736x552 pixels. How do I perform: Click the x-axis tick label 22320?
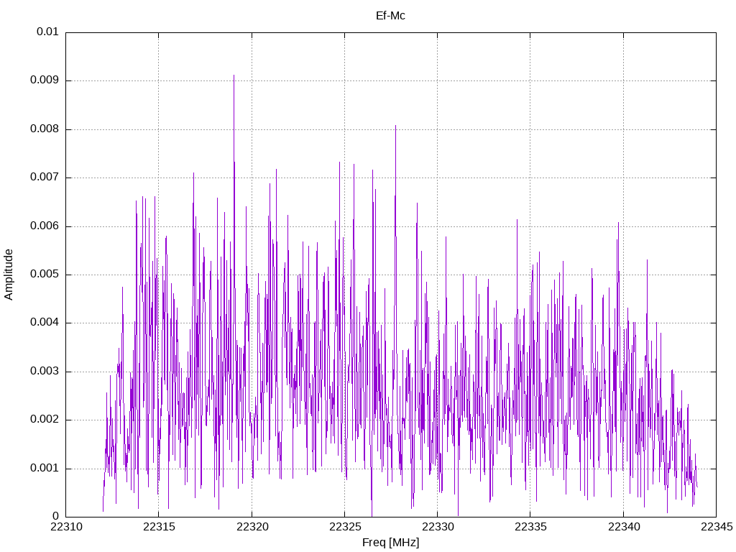pyautogui.click(x=252, y=527)
